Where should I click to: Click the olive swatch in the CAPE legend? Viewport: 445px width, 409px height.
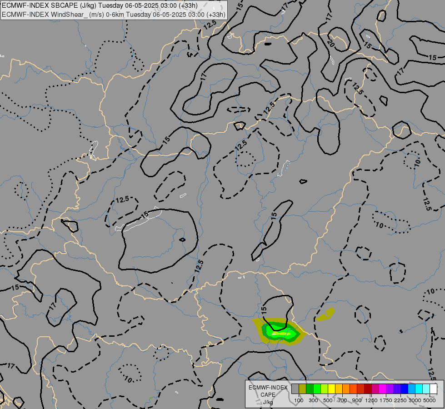[x=303, y=389]
